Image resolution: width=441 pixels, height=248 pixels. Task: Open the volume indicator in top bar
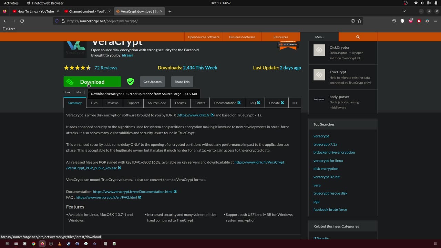point(422,3)
